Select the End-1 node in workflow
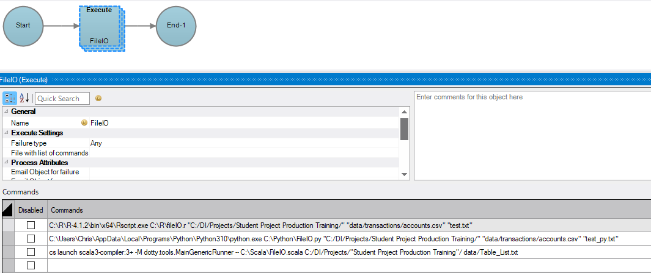This screenshot has width=651, height=273. [x=177, y=26]
